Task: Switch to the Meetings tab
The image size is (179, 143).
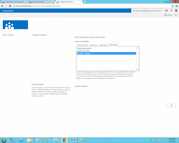Action: (94, 45)
